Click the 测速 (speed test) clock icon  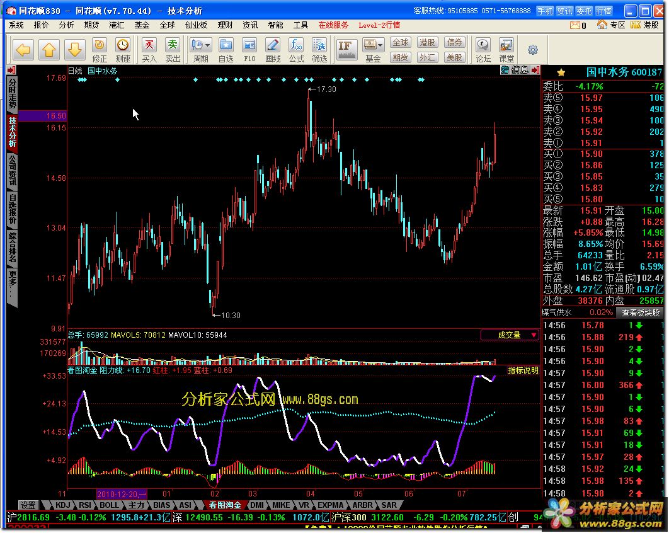click(123, 50)
